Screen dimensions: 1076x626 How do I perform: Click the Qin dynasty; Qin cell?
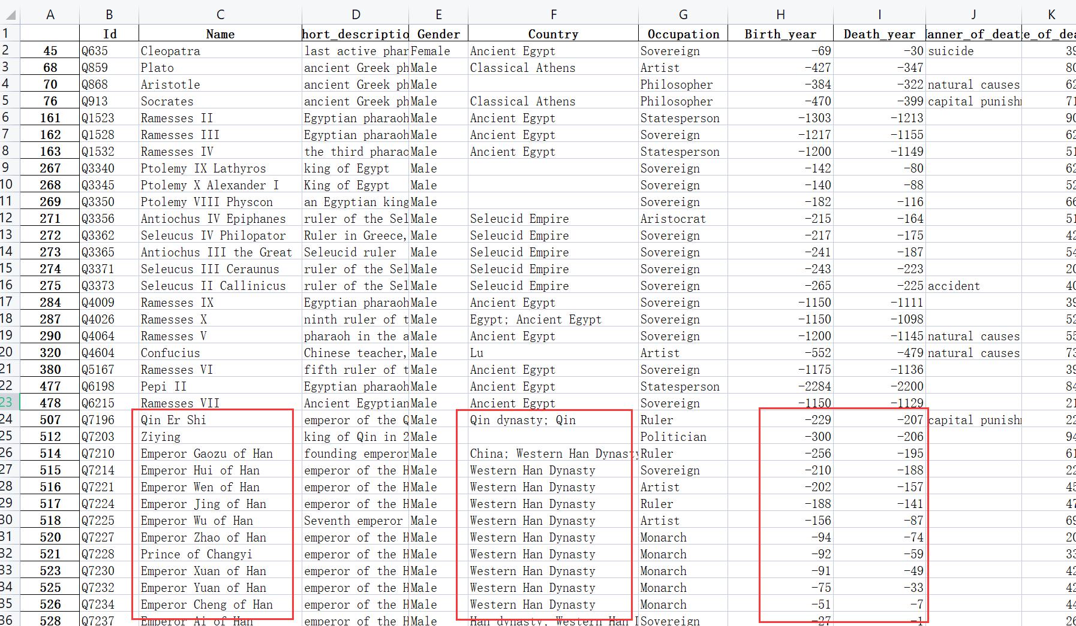coord(553,420)
